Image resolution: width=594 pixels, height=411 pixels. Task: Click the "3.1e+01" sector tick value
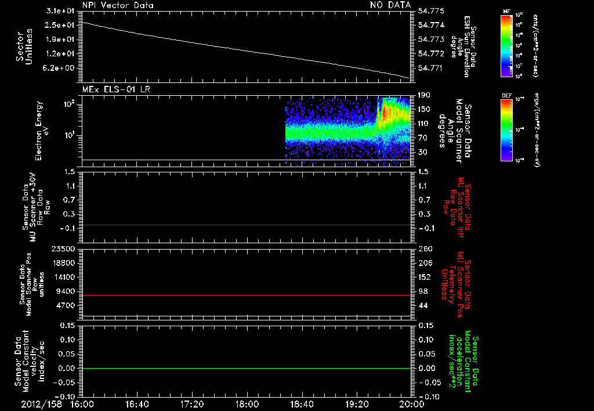[60, 10]
